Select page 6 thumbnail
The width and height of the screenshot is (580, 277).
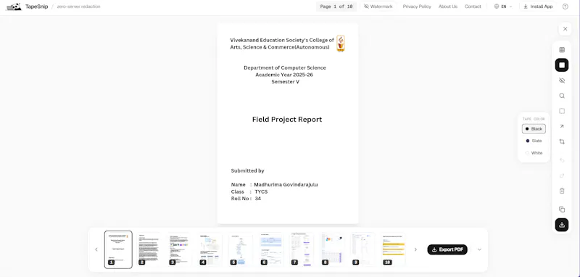270,249
